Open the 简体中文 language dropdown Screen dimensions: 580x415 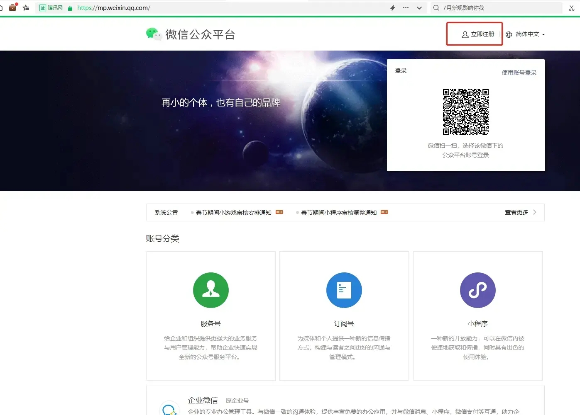pos(526,34)
